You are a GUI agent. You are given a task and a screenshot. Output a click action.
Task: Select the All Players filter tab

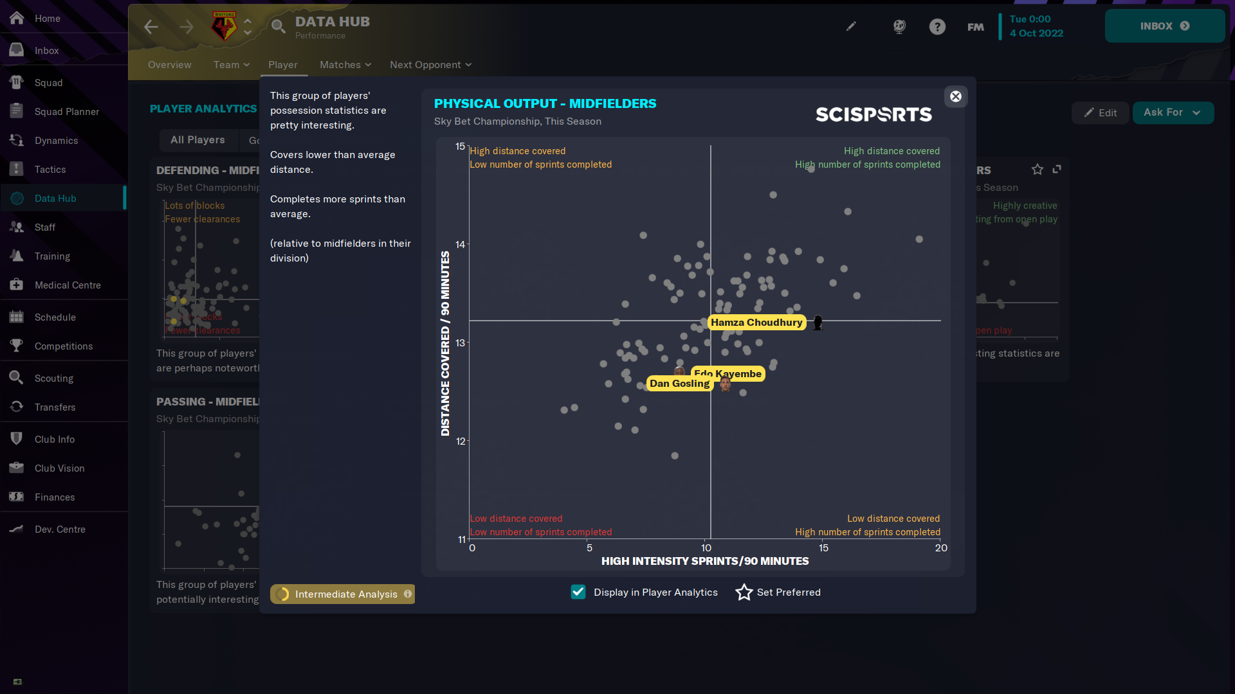[197, 140]
